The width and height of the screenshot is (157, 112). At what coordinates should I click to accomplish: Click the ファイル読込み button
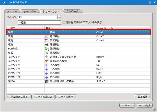point(44,97)
